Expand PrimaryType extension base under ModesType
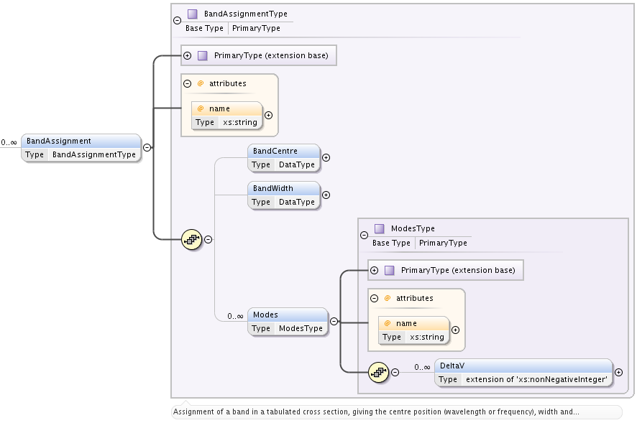This screenshot has height=423, width=637. [x=374, y=270]
